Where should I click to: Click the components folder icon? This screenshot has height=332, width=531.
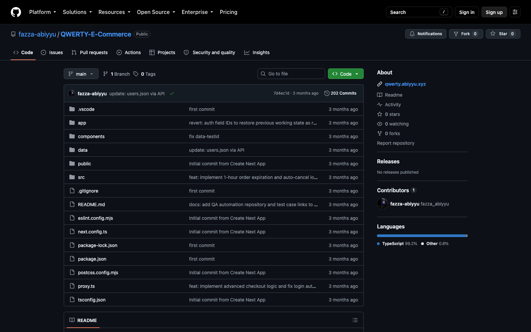[x=72, y=136]
